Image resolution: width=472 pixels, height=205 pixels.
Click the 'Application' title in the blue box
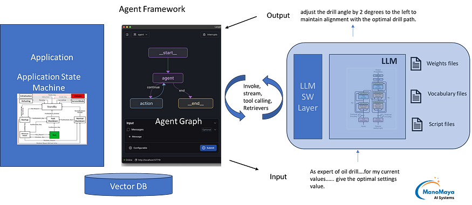pos(52,58)
